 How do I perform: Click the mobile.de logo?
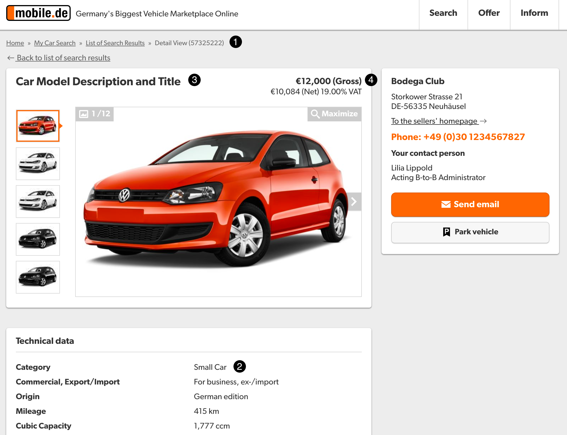[x=38, y=13]
